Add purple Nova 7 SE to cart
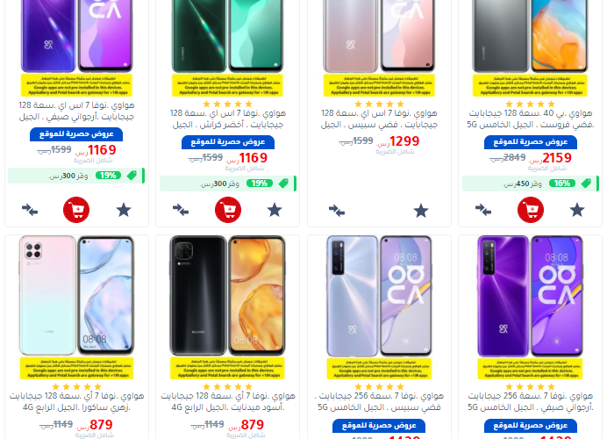The image size is (607, 439). click(76, 210)
